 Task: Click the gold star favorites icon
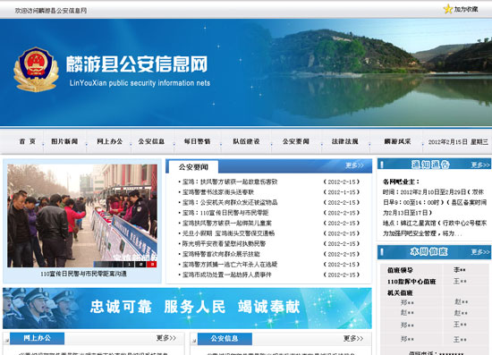[x=448, y=9]
